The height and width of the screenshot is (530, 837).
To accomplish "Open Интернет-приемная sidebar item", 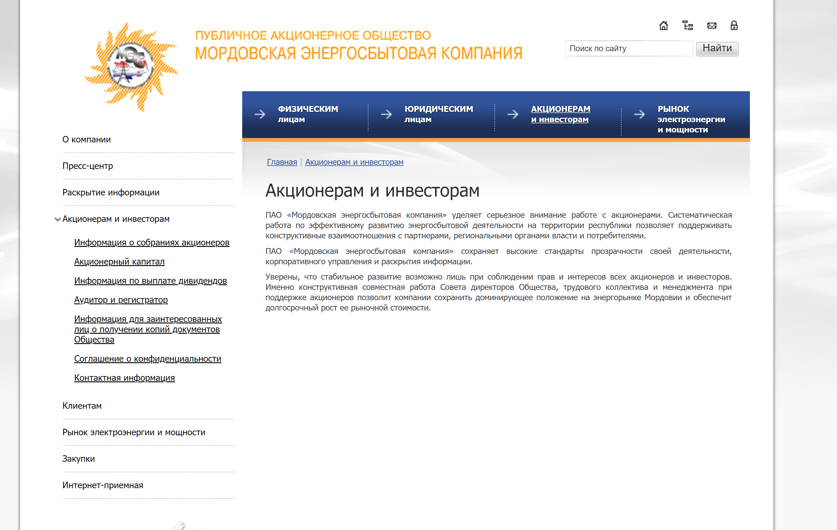I will pyautogui.click(x=102, y=485).
